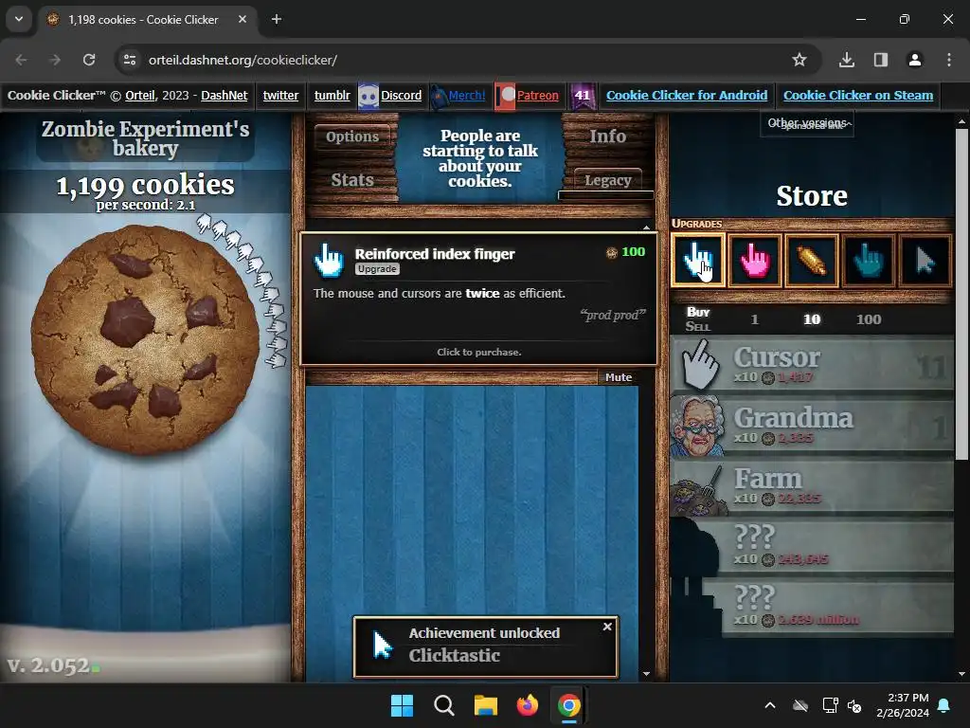Open the Options menu
Viewport: 970px width, 728px height.
(352, 136)
